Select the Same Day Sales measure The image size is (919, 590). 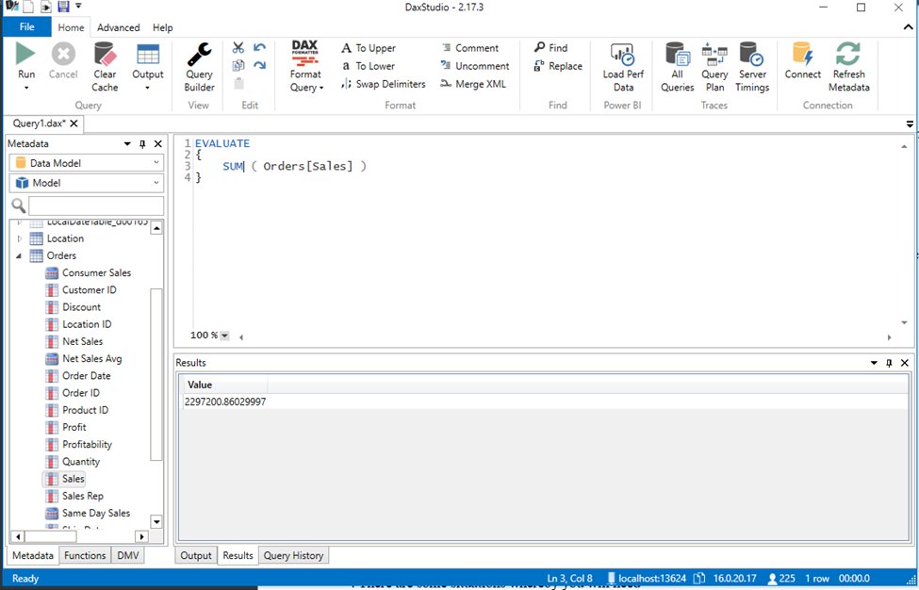pyautogui.click(x=96, y=514)
